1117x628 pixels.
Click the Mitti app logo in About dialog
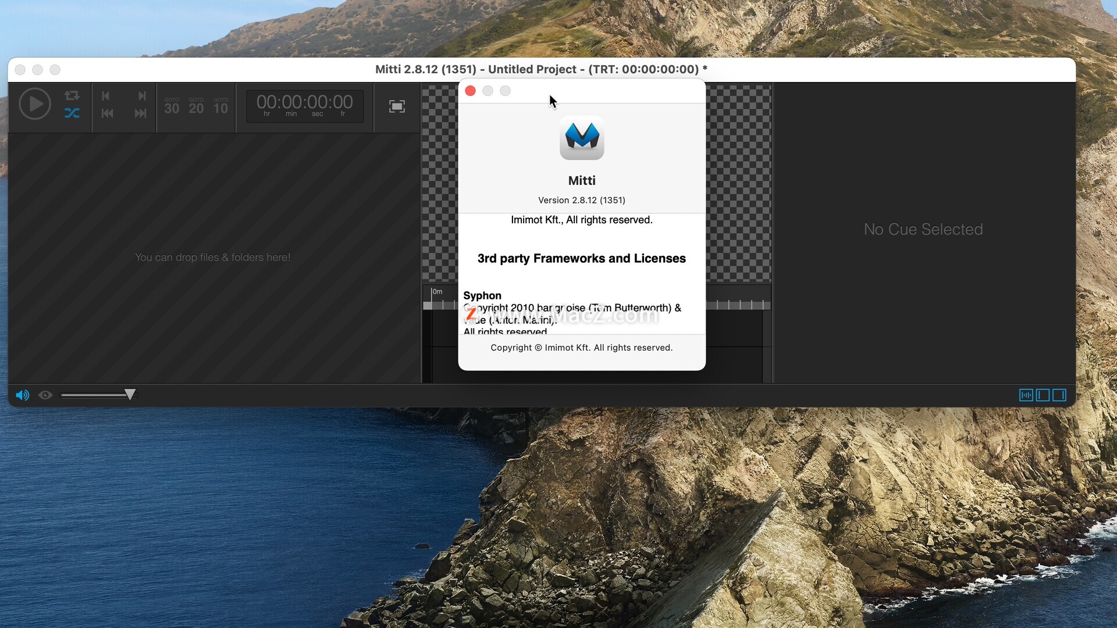[x=582, y=138]
